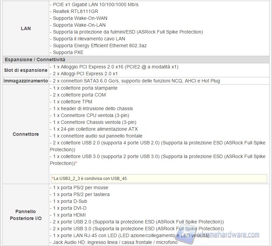This screenshot has width=272, height=246.
Task: Click the red asterisk footnote marker
Action: point(76,164)
